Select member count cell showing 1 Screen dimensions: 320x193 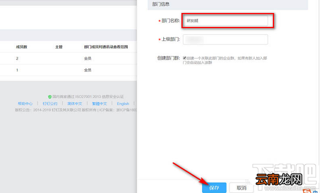pyautogui.click(x=17, y=70)
